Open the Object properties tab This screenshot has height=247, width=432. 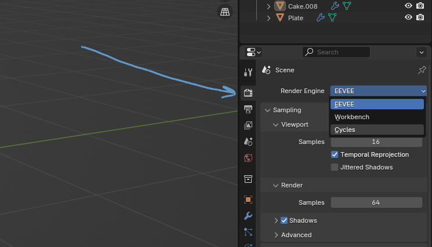click(x=248, y=199)
